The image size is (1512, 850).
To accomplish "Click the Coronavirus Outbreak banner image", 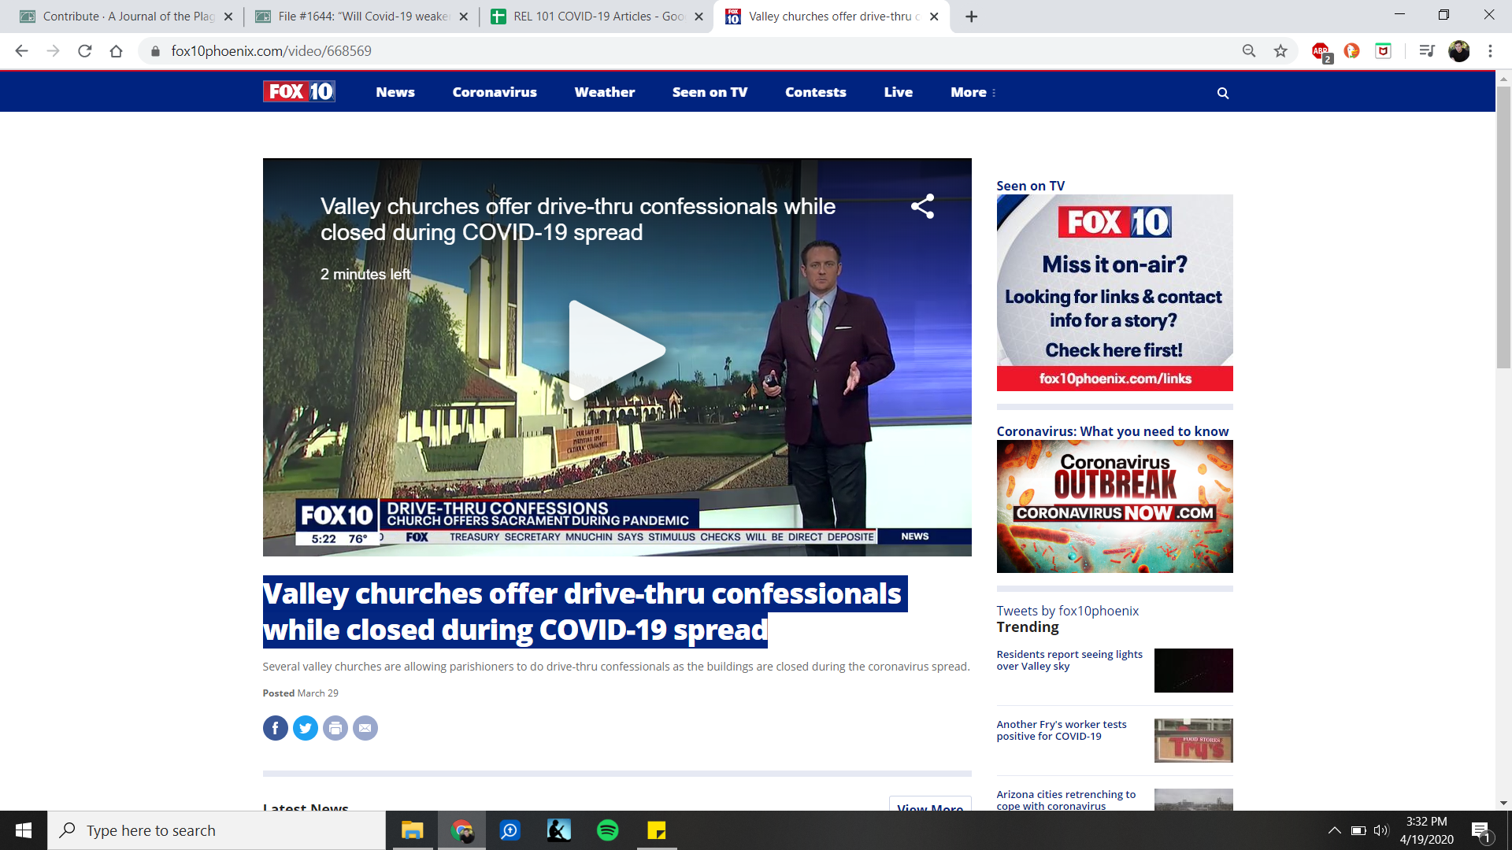I will [x=1114, y=506].
